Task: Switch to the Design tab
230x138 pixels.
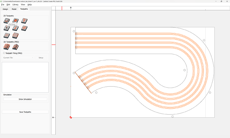Action: (x=5, y=9)
